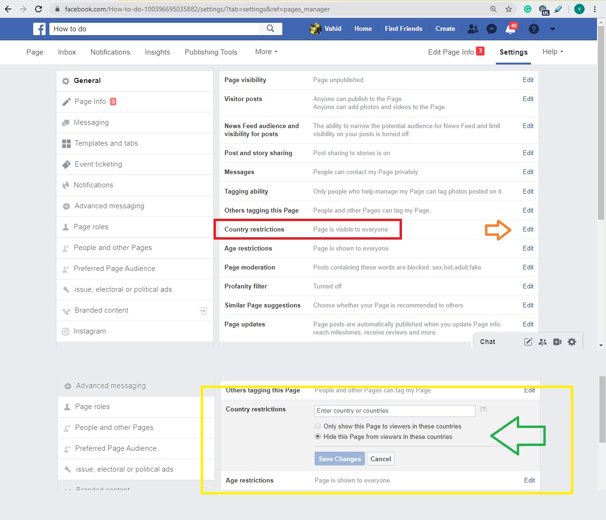606x520 pixels.
Task: Open the Friend Requests icon
Action: (473, 29)
